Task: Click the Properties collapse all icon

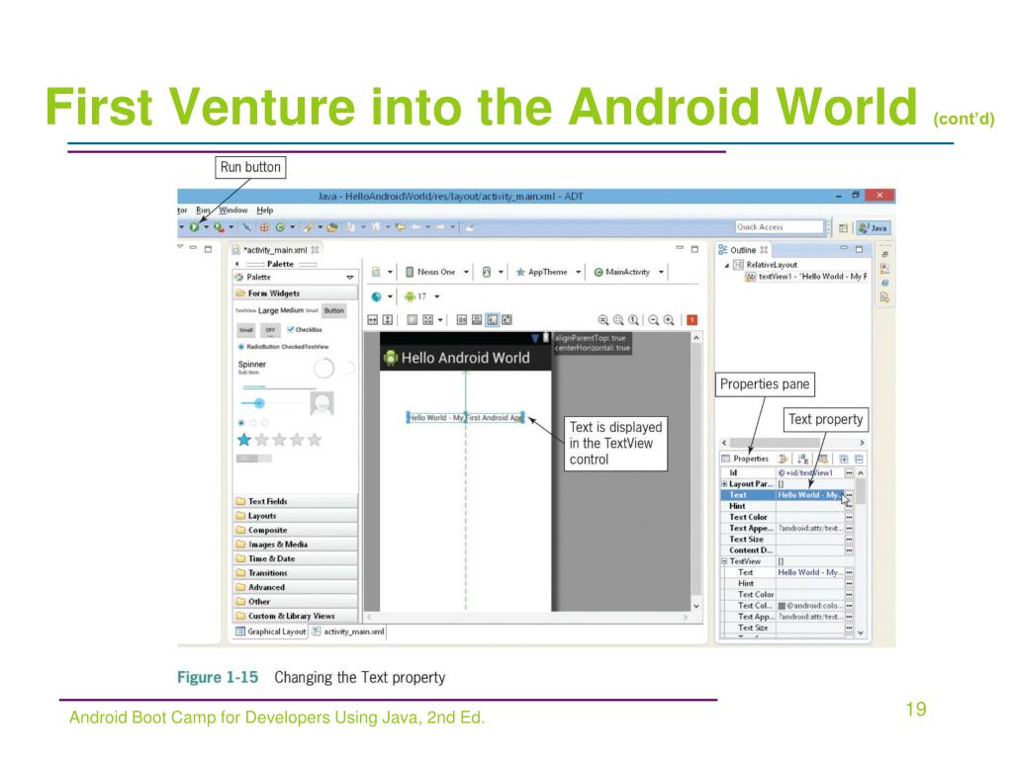Action: (x=860, y=459)
